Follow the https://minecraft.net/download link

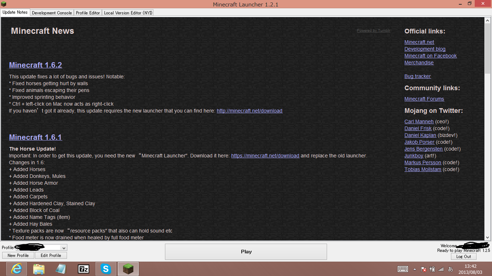265,156
